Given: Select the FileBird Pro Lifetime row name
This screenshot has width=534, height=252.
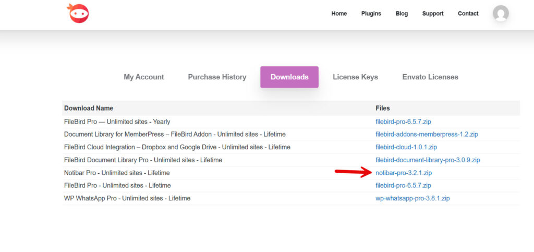Looking at the screenshot, I should coord(117,186).
